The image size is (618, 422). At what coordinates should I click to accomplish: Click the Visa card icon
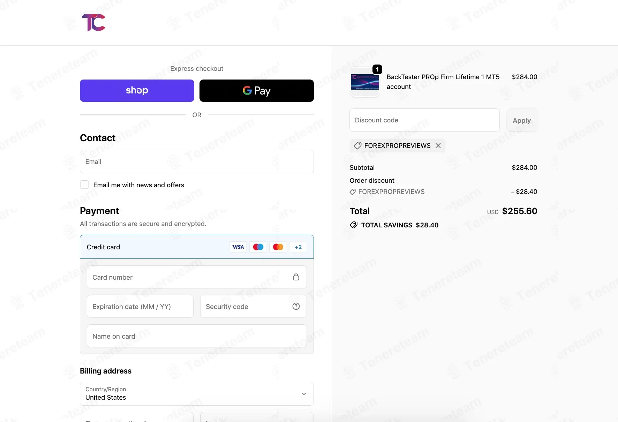coord(238,247)
